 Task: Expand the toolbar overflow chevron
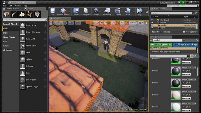coord(147,12)
